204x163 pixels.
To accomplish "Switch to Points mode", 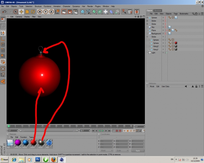I will [3, 44].
